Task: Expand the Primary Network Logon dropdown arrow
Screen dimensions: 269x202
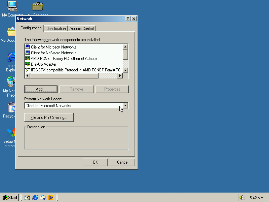Action: (x=125, y=105)
